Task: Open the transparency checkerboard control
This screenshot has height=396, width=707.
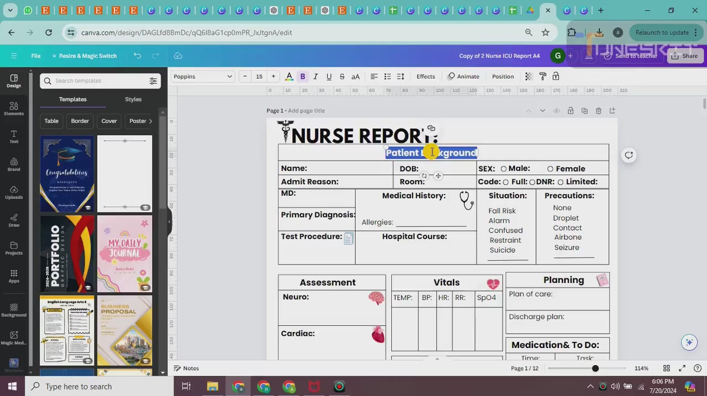Action: coord(529,77)
